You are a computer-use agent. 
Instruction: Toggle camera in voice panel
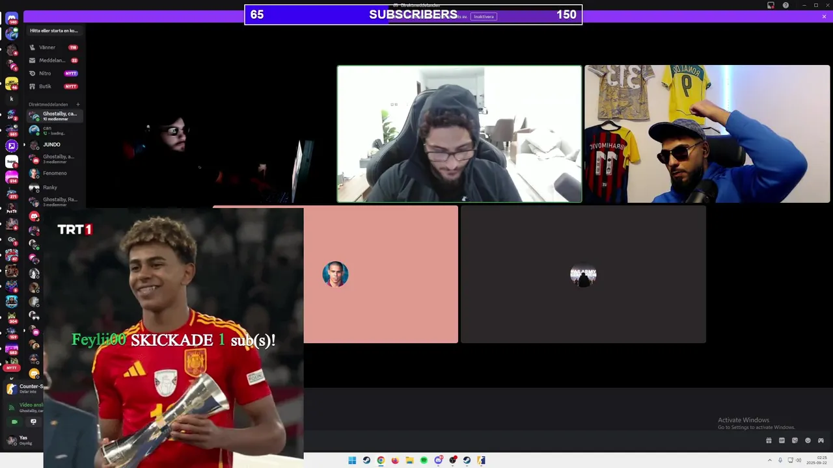14,421
